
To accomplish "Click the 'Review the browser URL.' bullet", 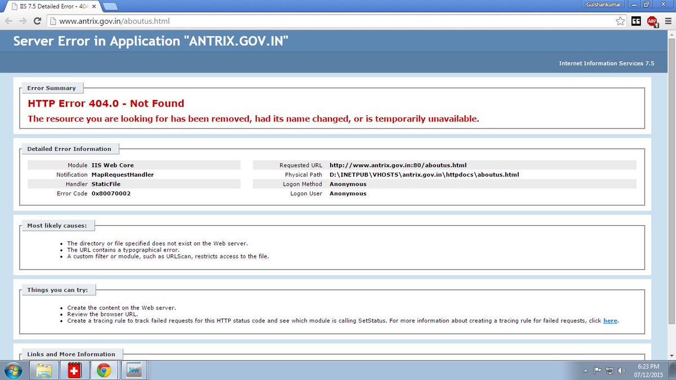I will (x=102, y=314).
